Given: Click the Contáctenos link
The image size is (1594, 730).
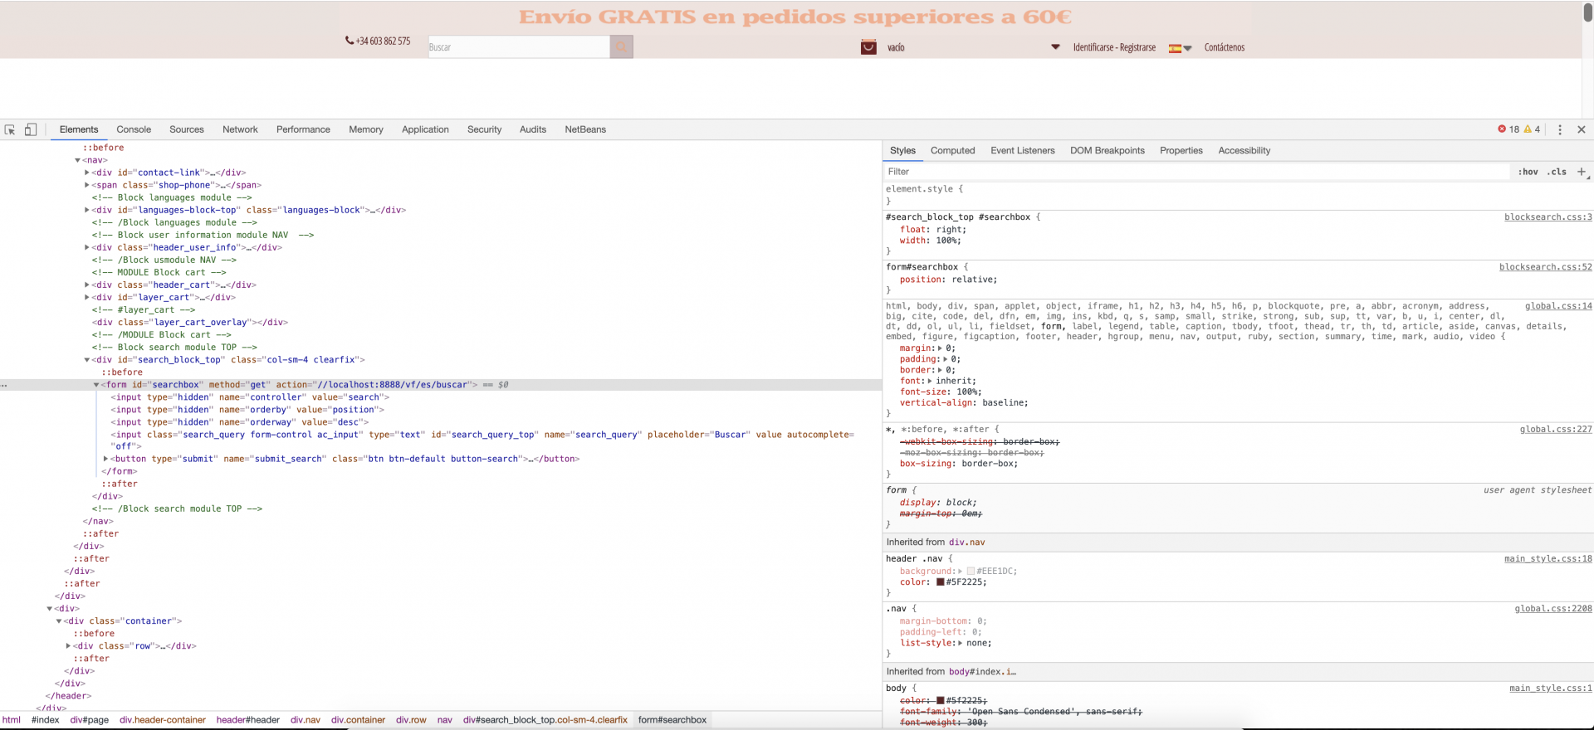Looking at the screenshot, I should pos(1225,47).
